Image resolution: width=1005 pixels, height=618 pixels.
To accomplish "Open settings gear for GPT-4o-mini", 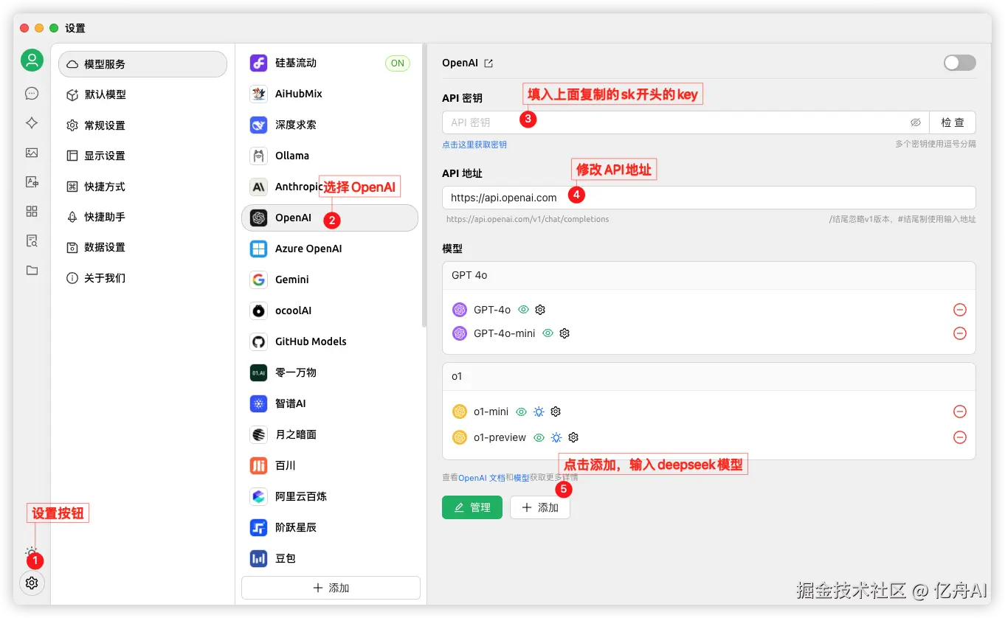I will [x=564, y=333].
